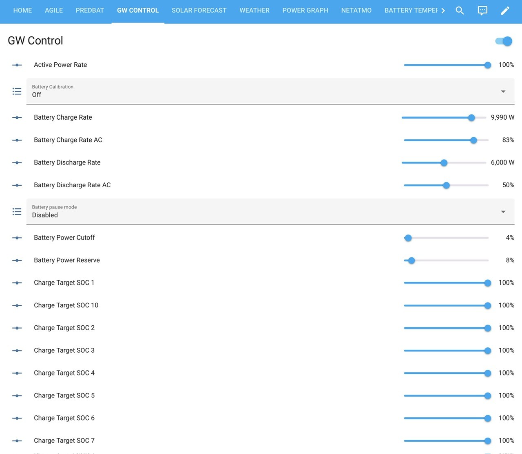Click the 6,000 W discharge rate value
The image size is (522, 454).
click(502, 162)
